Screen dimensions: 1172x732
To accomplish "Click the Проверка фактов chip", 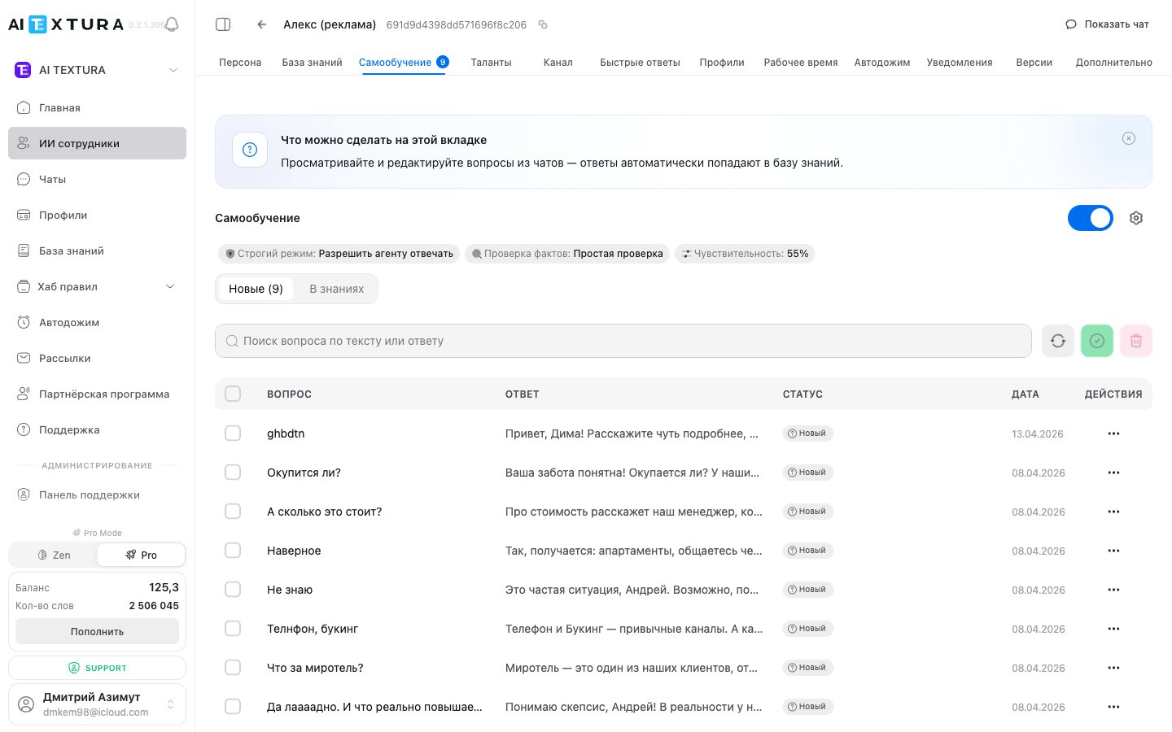I will pyautogui.click(x=567, y=254).
